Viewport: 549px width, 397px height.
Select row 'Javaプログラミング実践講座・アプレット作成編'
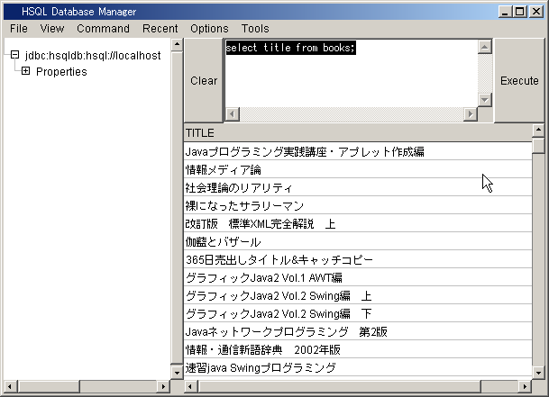pyautogui.click(x=358, y=151)
